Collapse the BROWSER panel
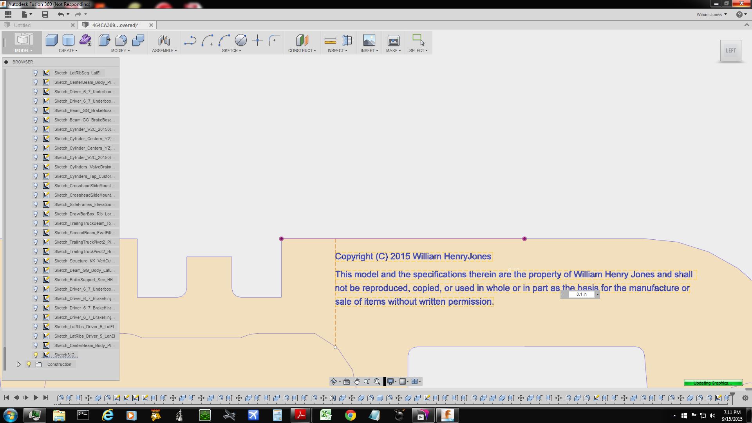 6,62
